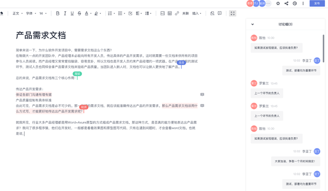Image resolution: width=328 pixels, height=191 pixels.
Task: Use the format painter at toolbar start
Action: (1, 14)
